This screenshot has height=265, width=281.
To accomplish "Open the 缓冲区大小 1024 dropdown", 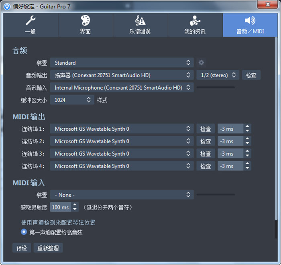I will (72, 100).
